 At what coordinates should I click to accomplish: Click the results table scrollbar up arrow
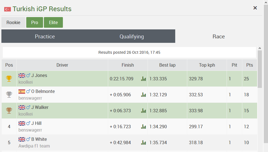(260, 48)
